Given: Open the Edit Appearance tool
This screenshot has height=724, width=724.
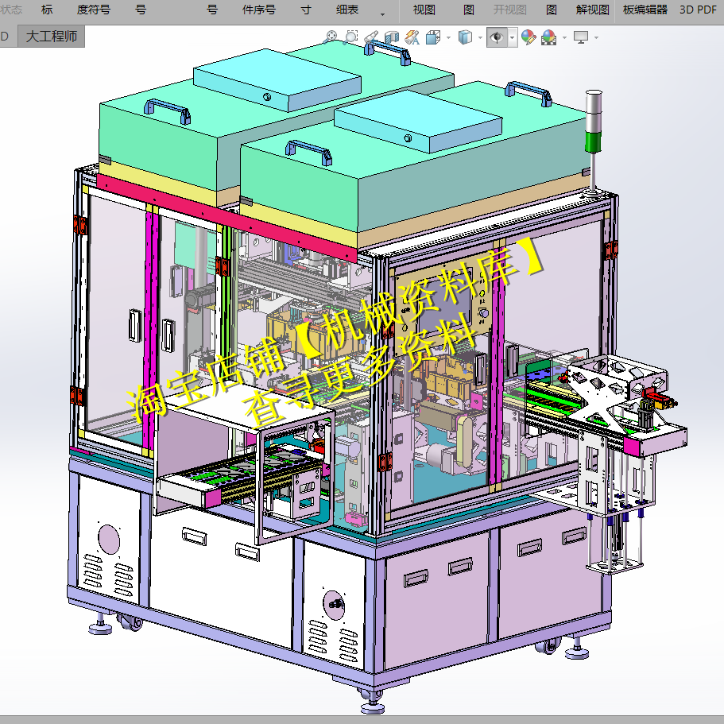Looking at the screenshot, I should coord(528,37).
